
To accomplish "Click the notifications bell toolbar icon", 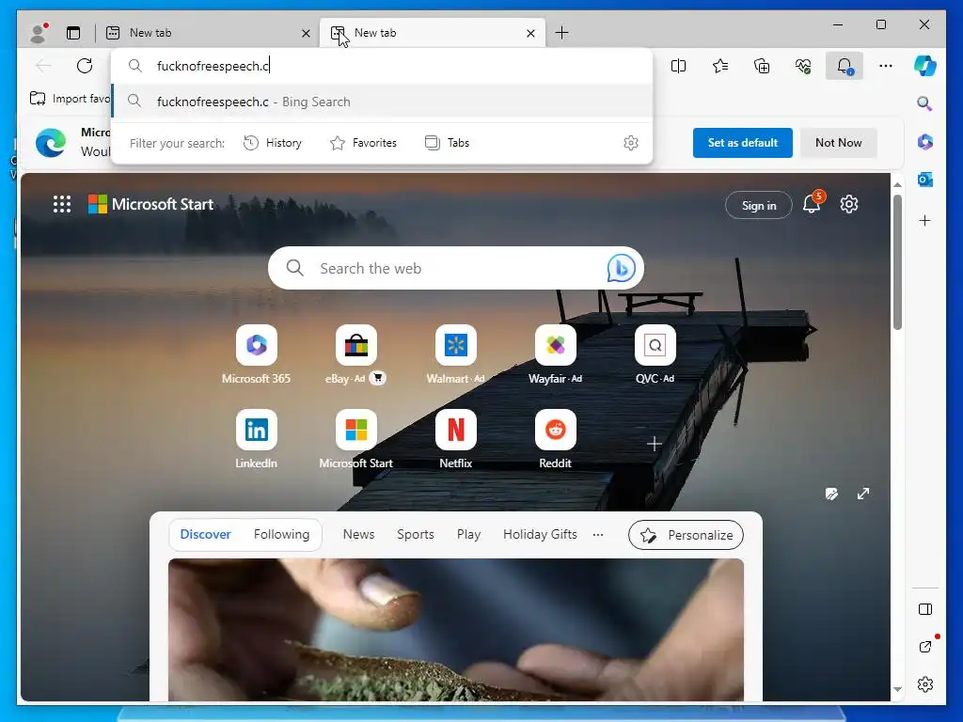I will click(x=845, y=66).
